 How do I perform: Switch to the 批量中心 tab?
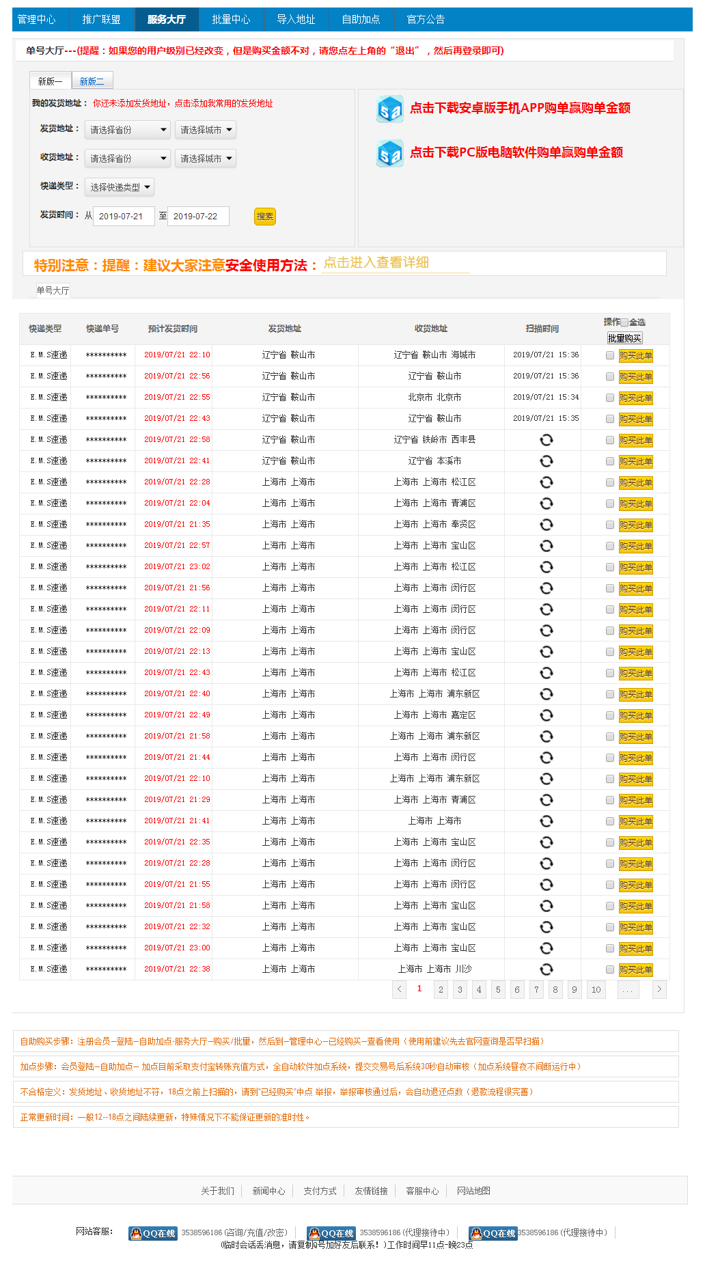pyautogui.click(x=231, y=20)
